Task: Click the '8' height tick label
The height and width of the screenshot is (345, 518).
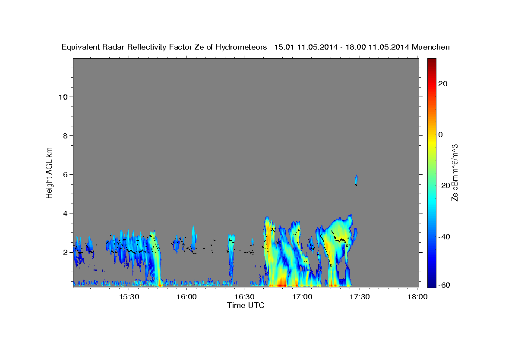Action: (66, 135)
